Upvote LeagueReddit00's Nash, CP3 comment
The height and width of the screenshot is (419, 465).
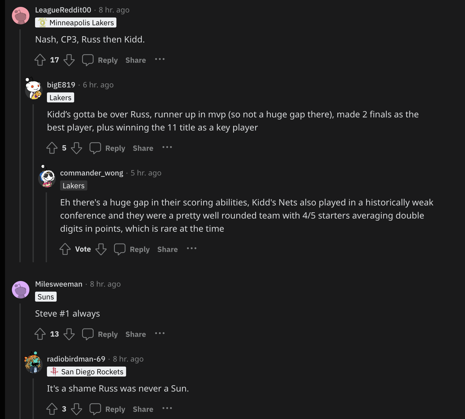(40, 60)
